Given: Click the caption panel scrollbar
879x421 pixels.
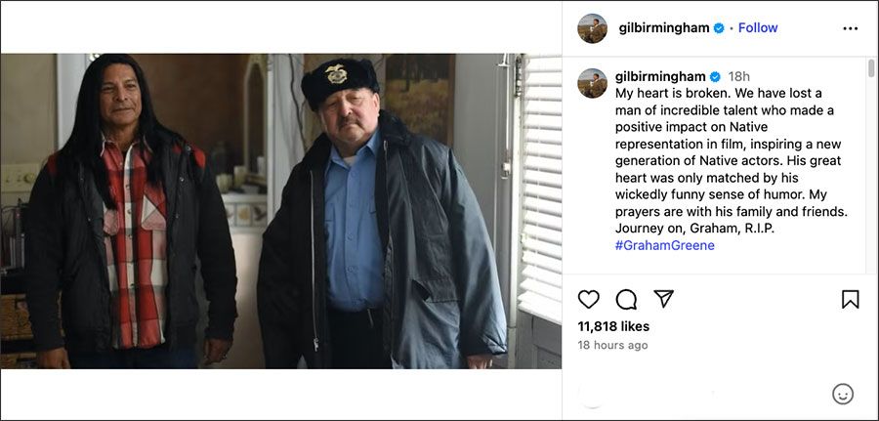Looking at the screenshot, I should pyautogui.click(x=871, y=68).
